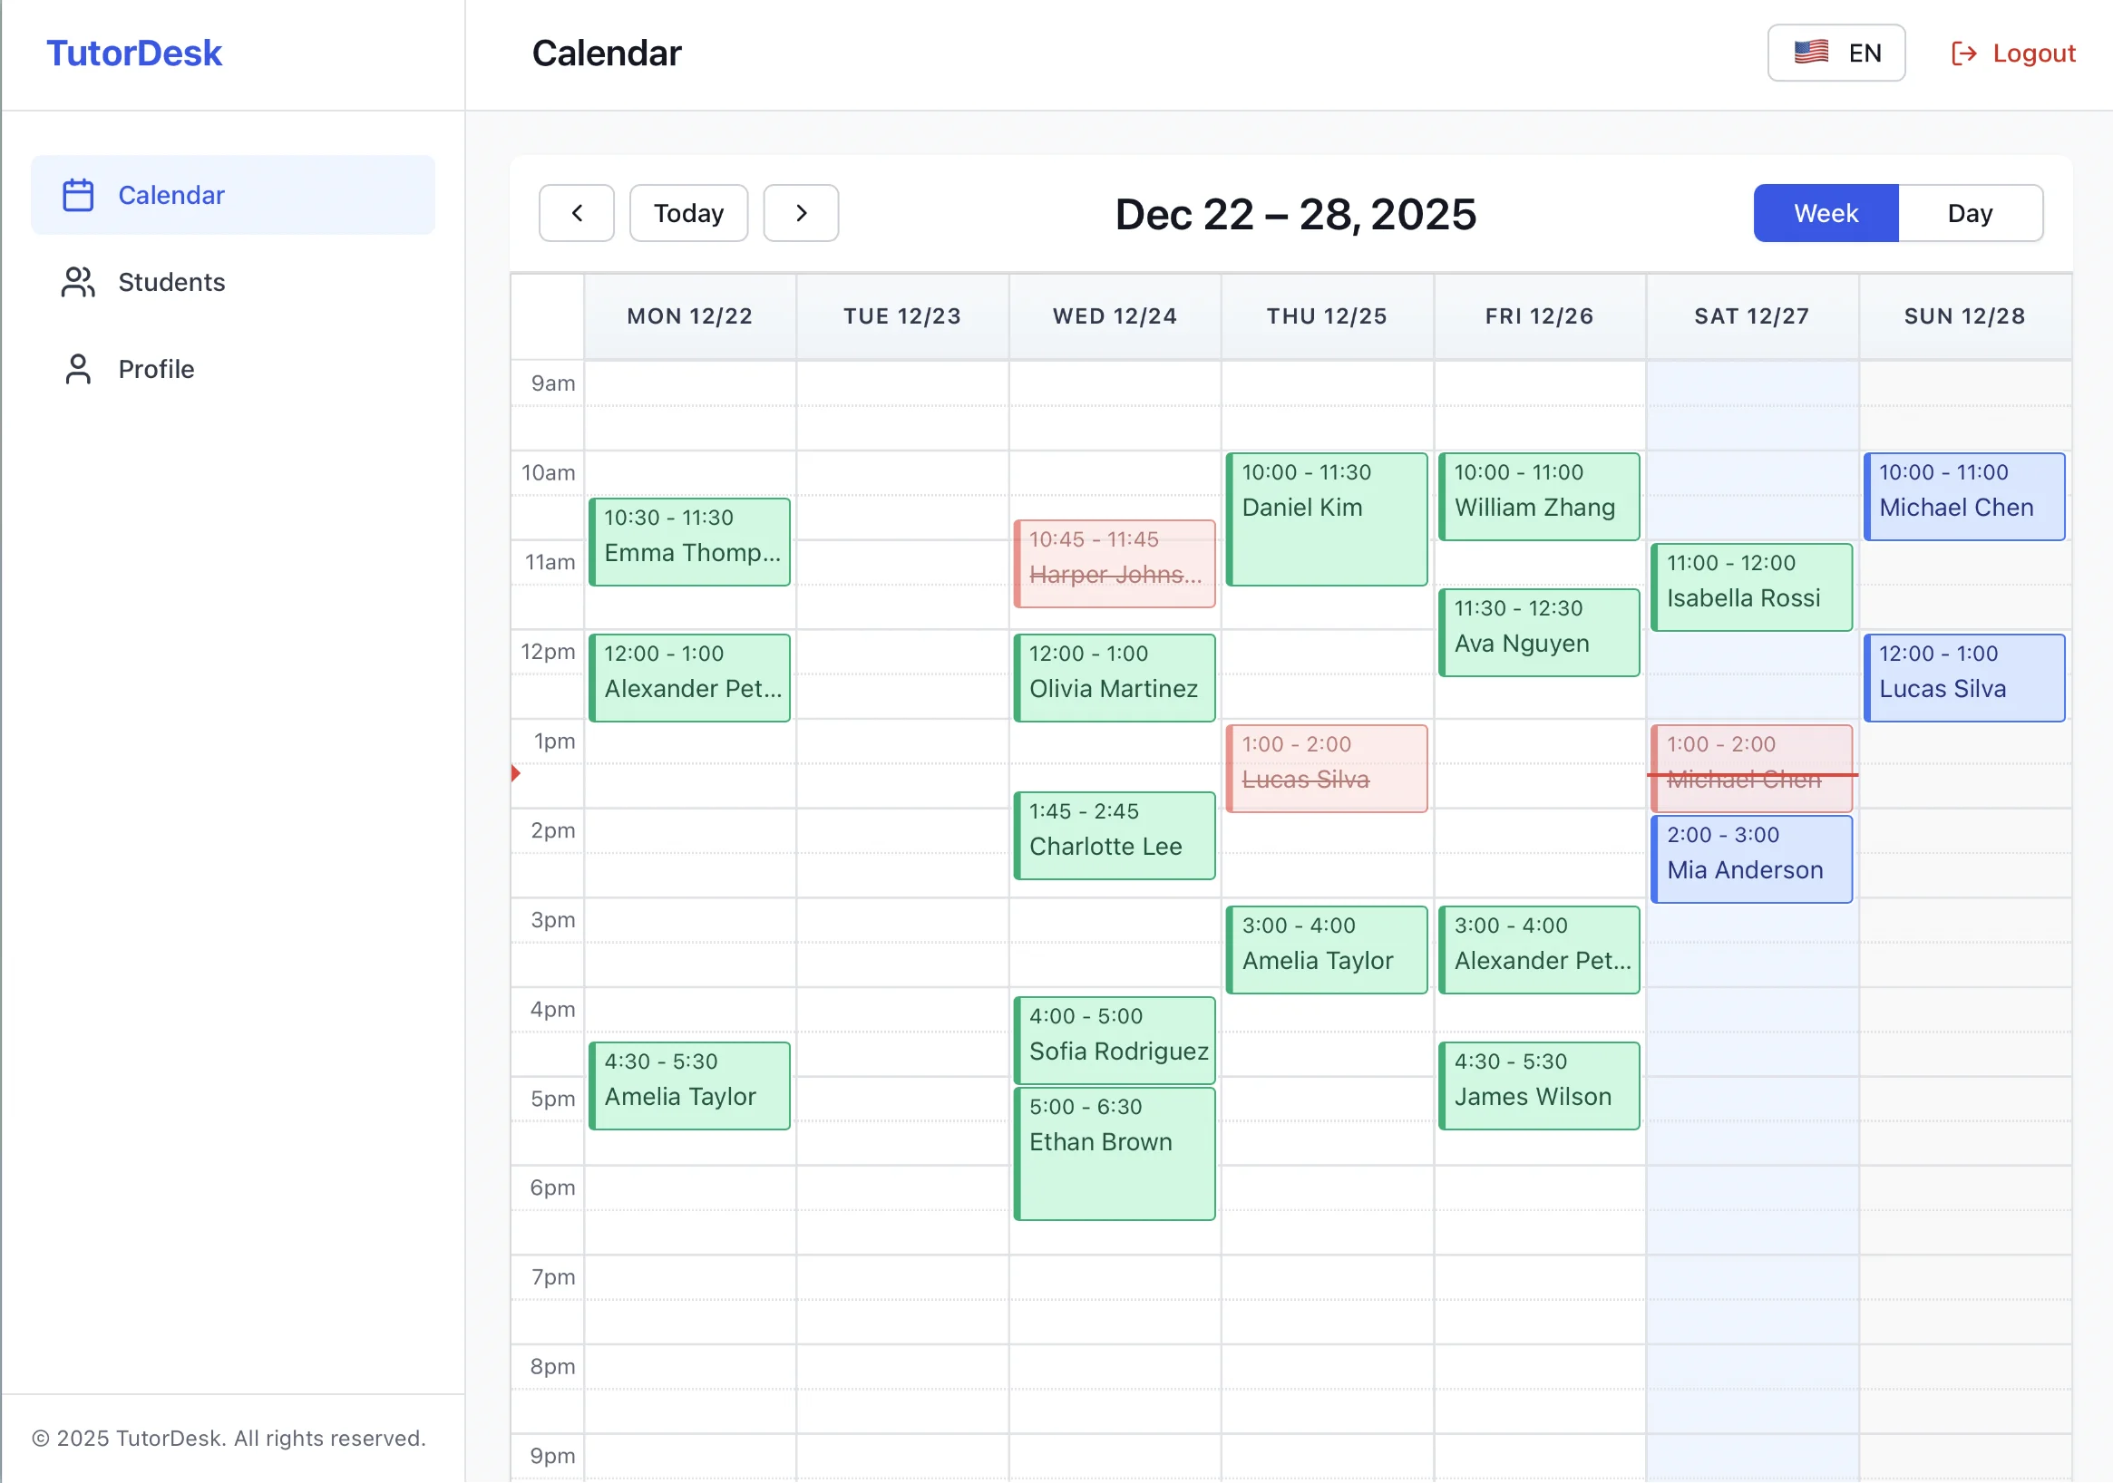The image size is (2113, 1483).
Task: Click the US flag icon
Action: pyautogui.click(x=1810, y=53)
